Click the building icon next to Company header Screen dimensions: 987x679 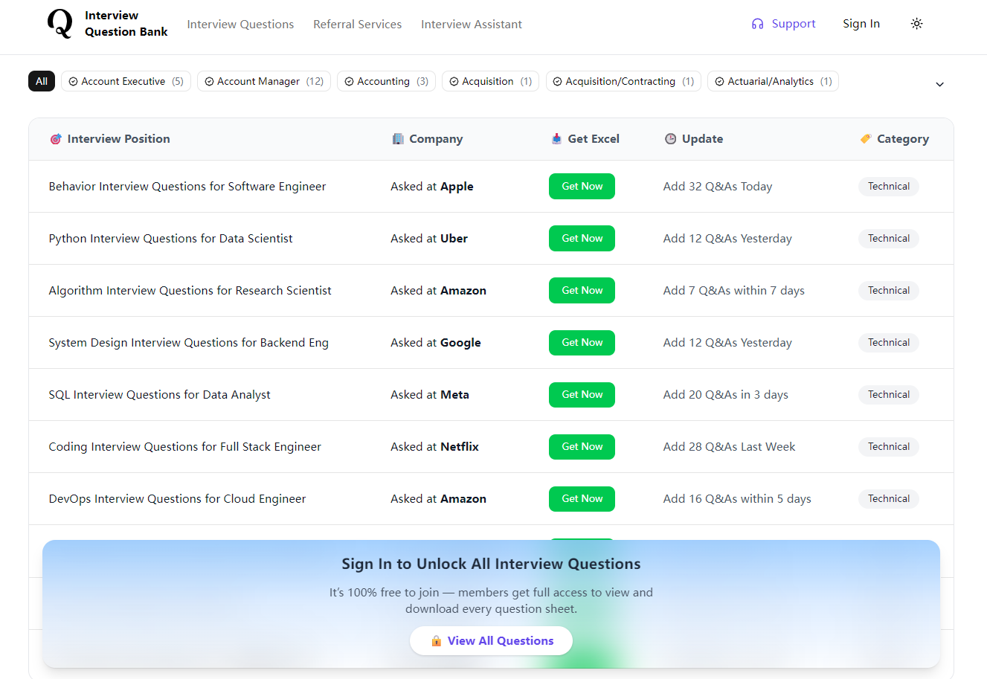coord(397,138)
